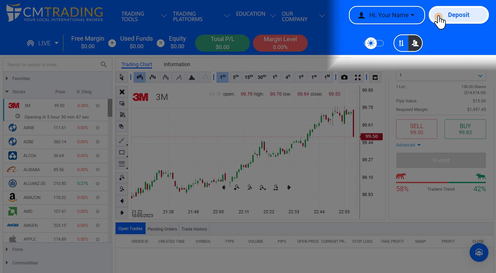Open the chart in fullscreen mode
The image size is (496, 273).
pos(358,77)
